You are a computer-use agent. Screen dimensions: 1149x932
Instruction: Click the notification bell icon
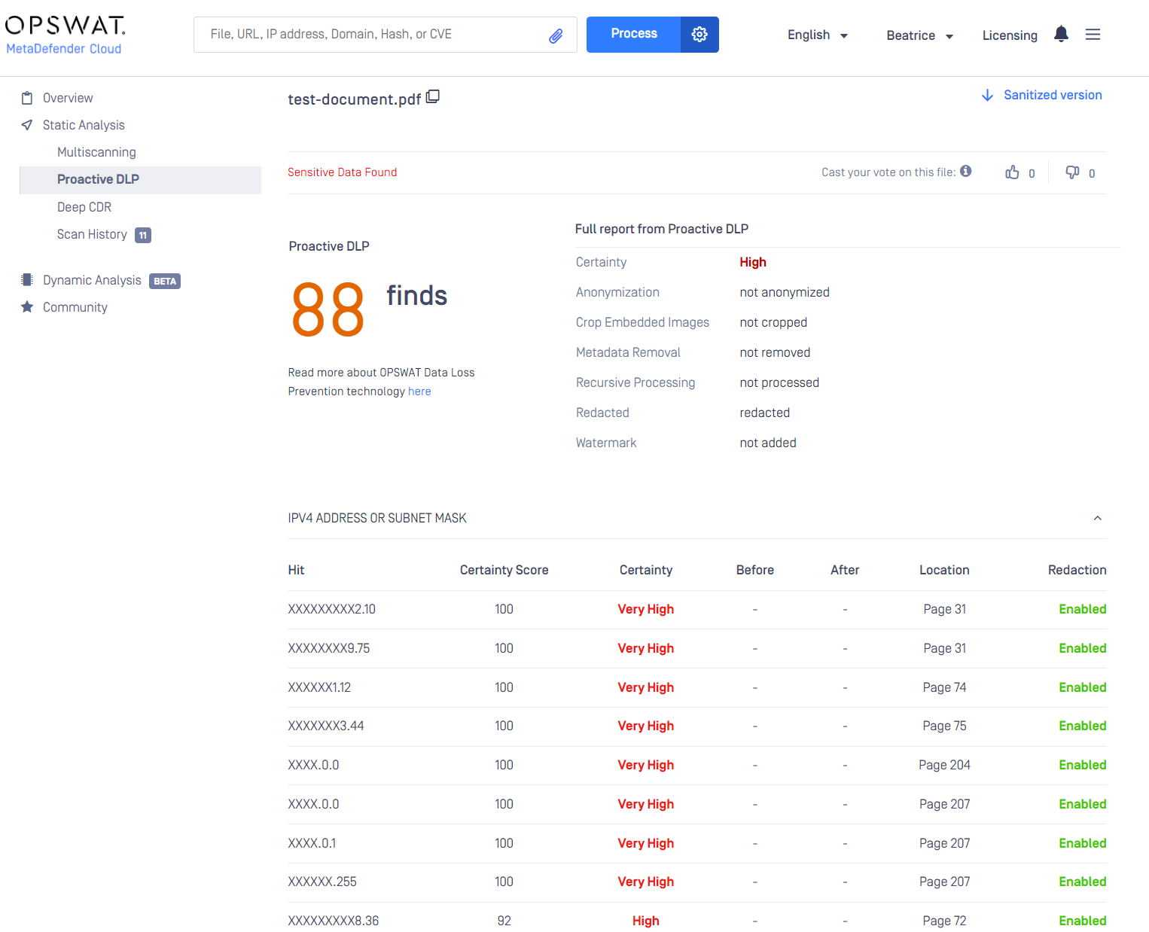pyautogui.click(x=1061, y=34)
